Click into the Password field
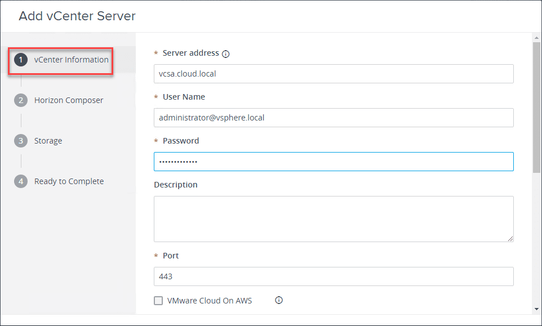Image resolution: width=542 pixels, height=326 pixels. coord(334,162)
